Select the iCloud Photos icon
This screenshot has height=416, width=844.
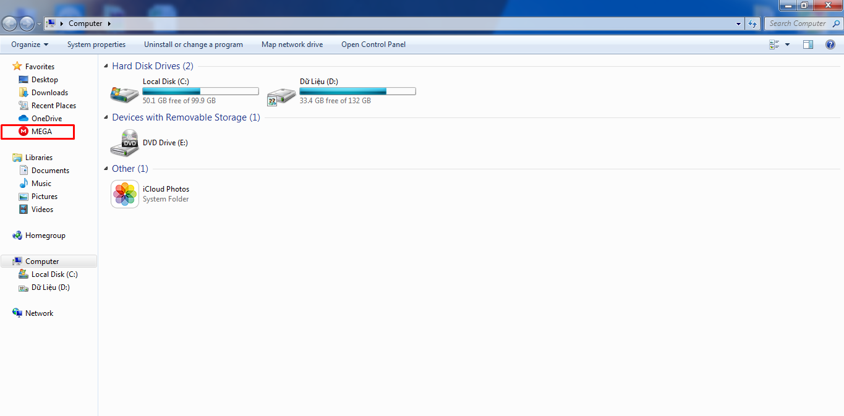(125, 194)
